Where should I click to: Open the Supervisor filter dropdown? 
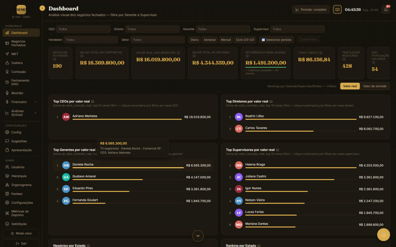[x=297, y=29]
